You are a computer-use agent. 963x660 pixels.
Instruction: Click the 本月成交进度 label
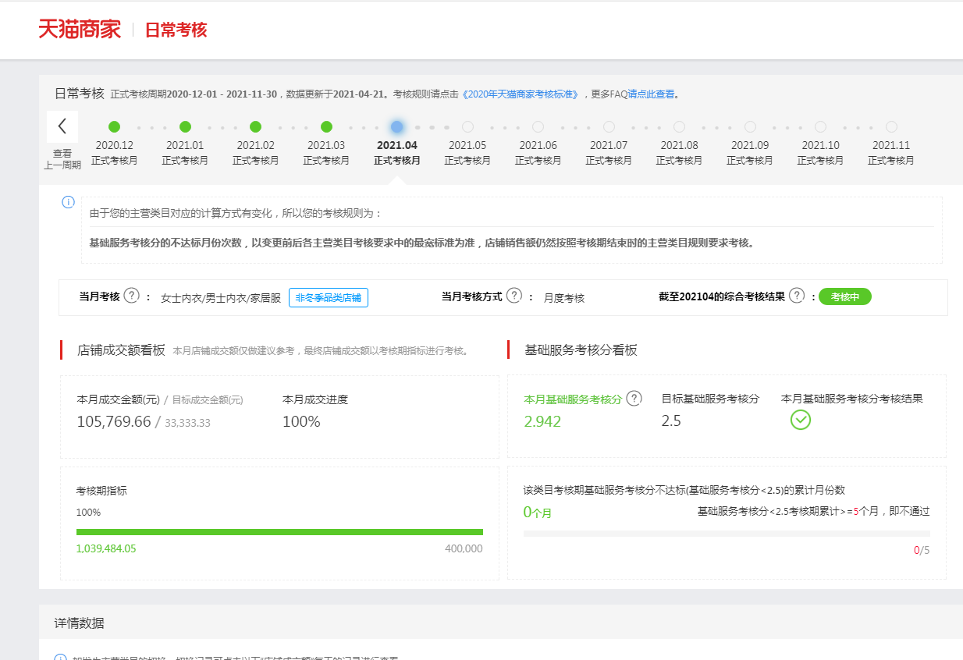[315, 399]
